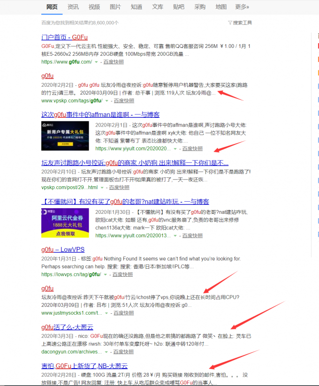Click 百度快照 beside the www.g0fu.com result
Image resolution: width=319 pixels, height=386 pixels.
[114, 62]
